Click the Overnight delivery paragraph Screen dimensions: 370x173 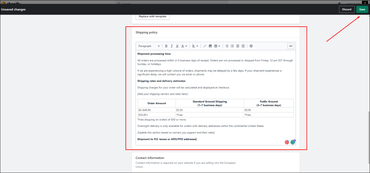click(x=201, y=126)
